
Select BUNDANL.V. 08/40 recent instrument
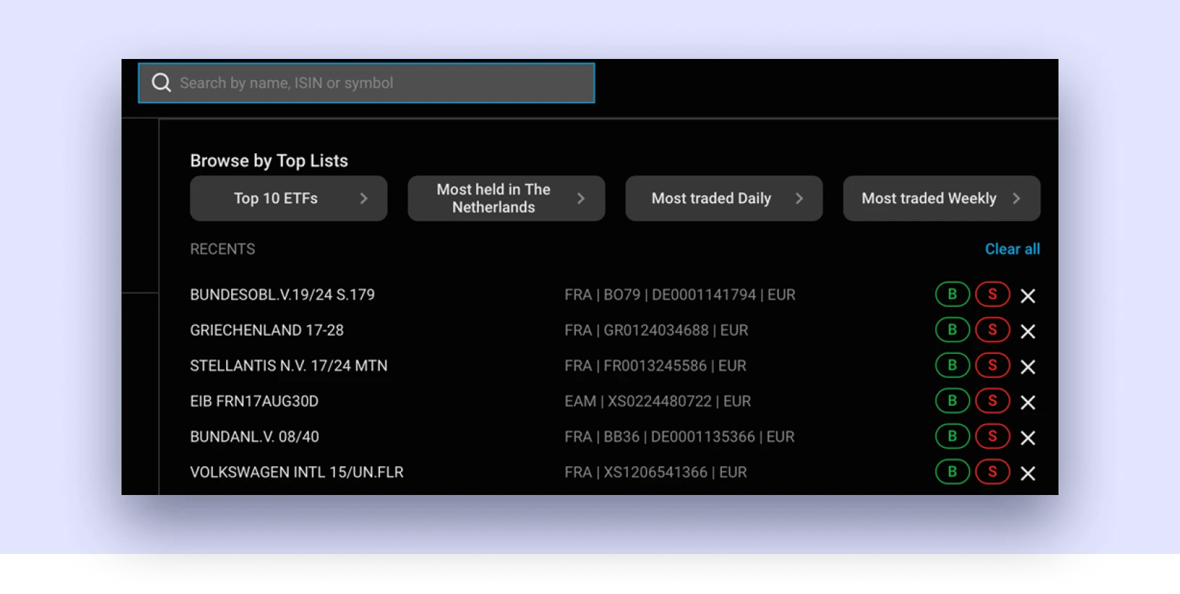(254, 437)
